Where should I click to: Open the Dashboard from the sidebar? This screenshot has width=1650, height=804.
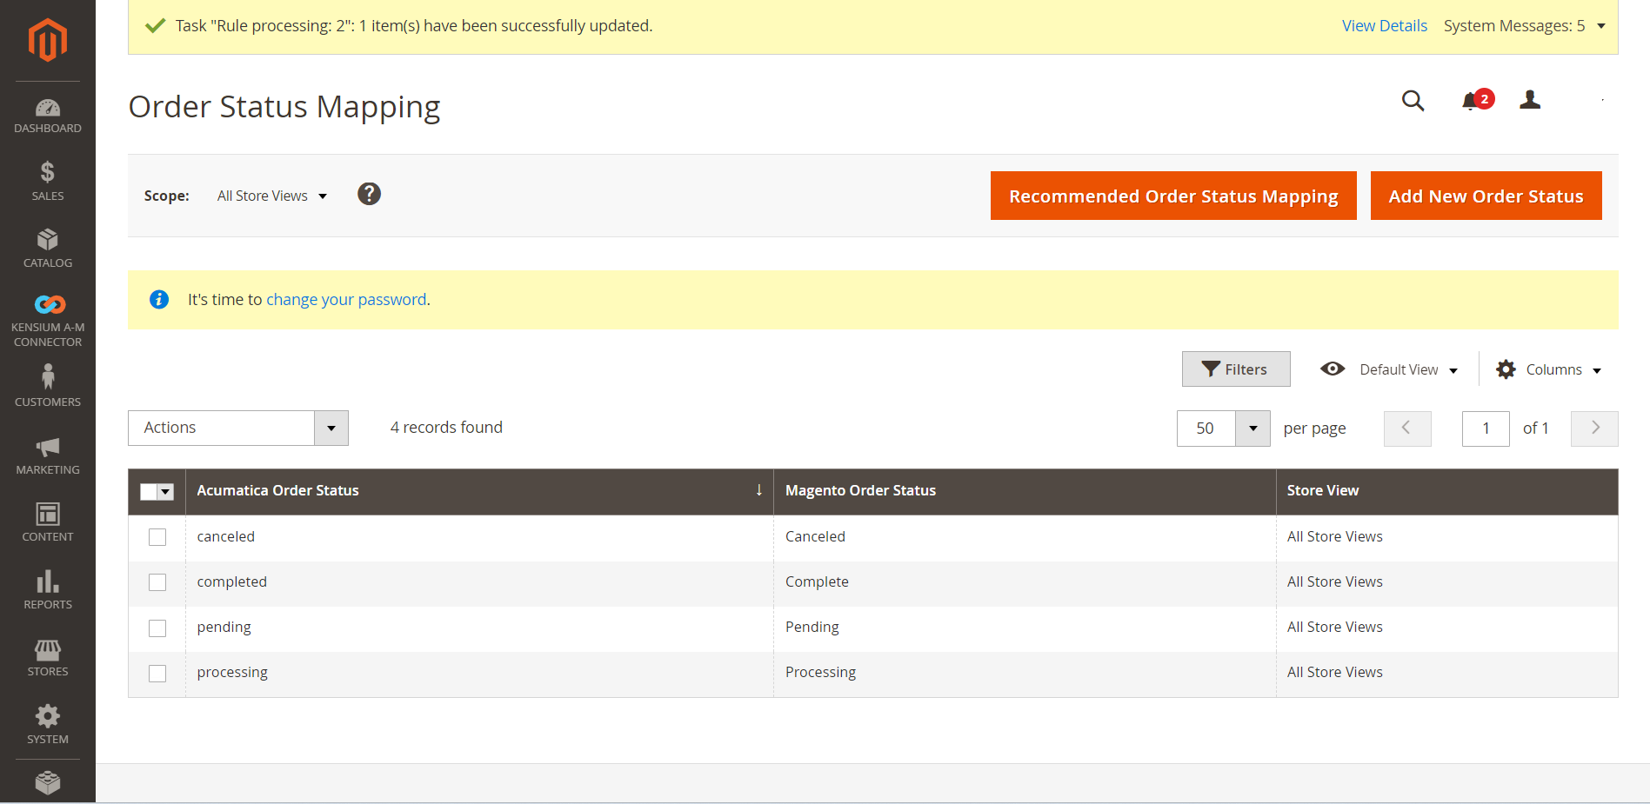click(x=47, y=116)
